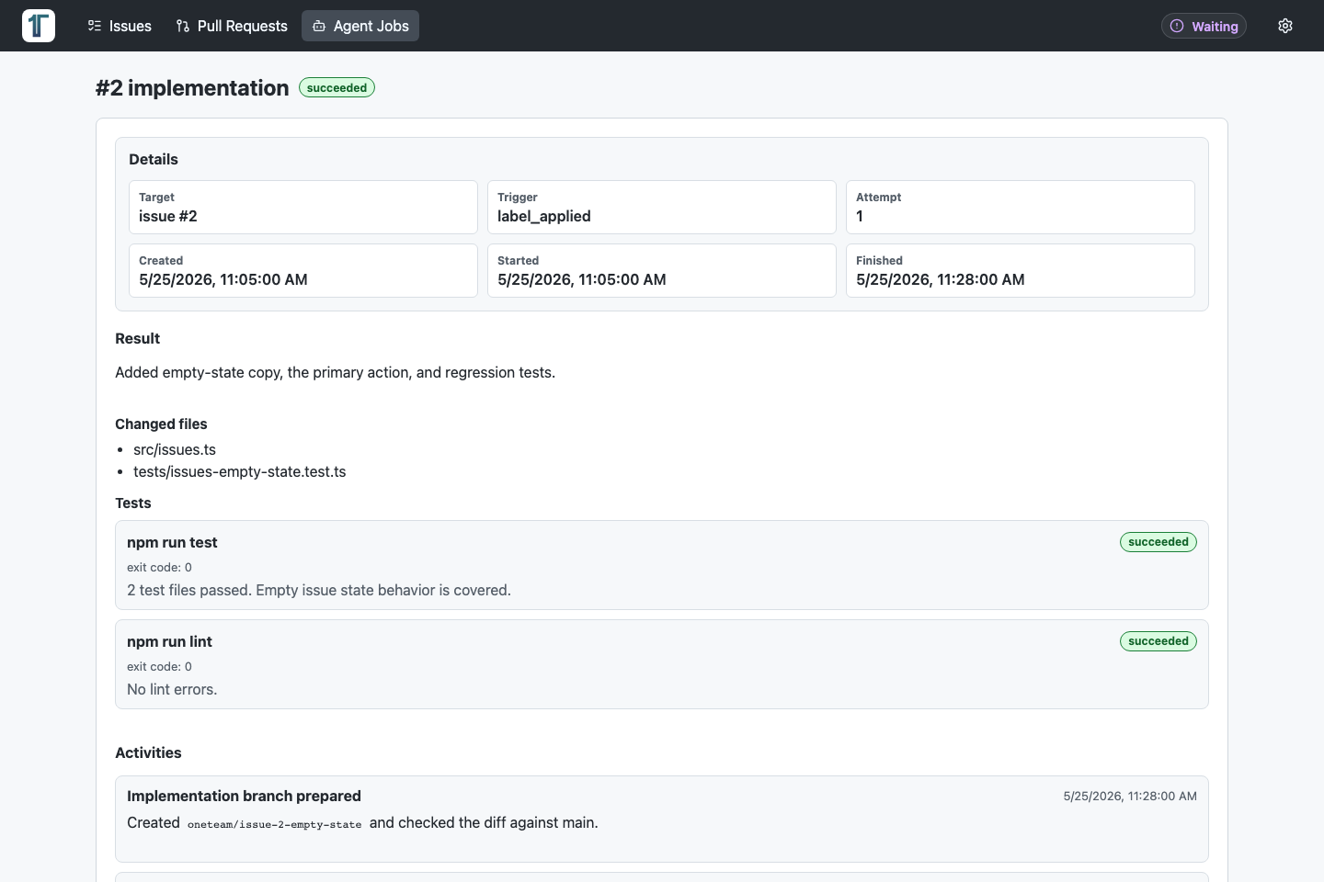Image resolution: width=1324 pixels, height=882 pixels.
Task: Click the 'Result' heading
Action: point(138,338)
